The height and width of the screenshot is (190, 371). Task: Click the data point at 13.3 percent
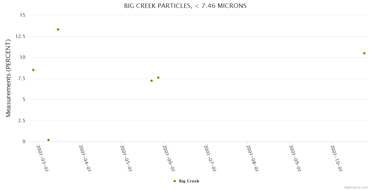(x=58, y=29)
